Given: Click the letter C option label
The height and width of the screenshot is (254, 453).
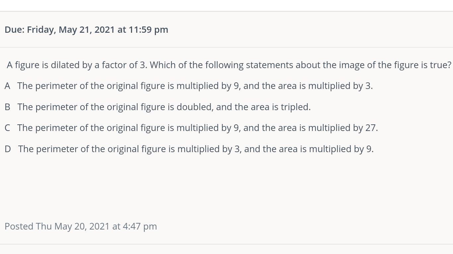Looking at the screenshot, I should point(7,128).
